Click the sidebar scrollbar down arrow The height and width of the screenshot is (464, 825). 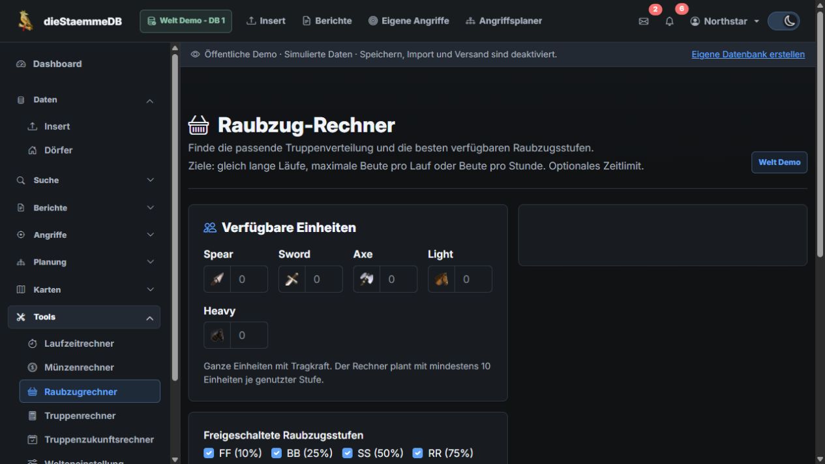175,459
